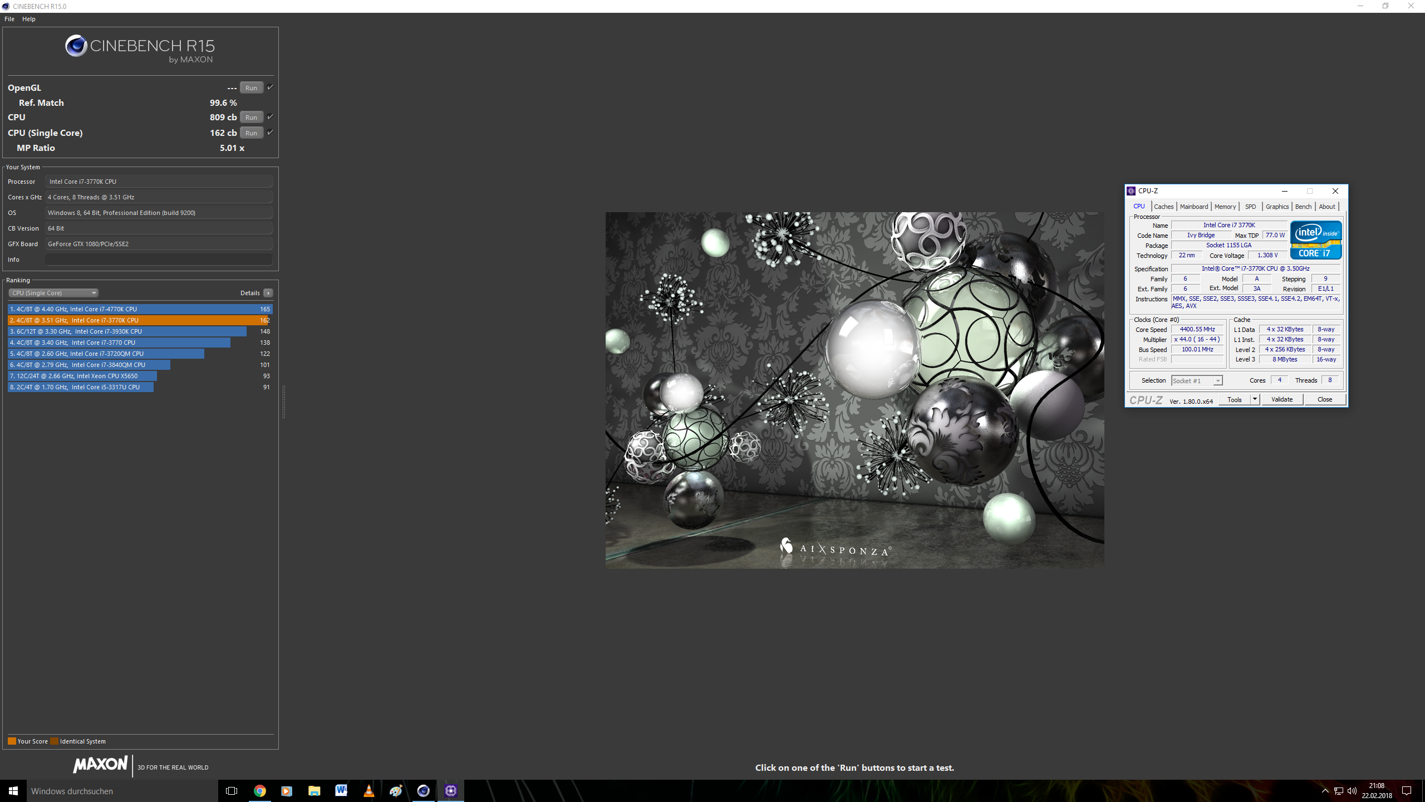Select ranking row Intel Core i7-3840QM CPU
Image resolution: width=1425 pixels, height=802 pixels.
tap(140, 365)
